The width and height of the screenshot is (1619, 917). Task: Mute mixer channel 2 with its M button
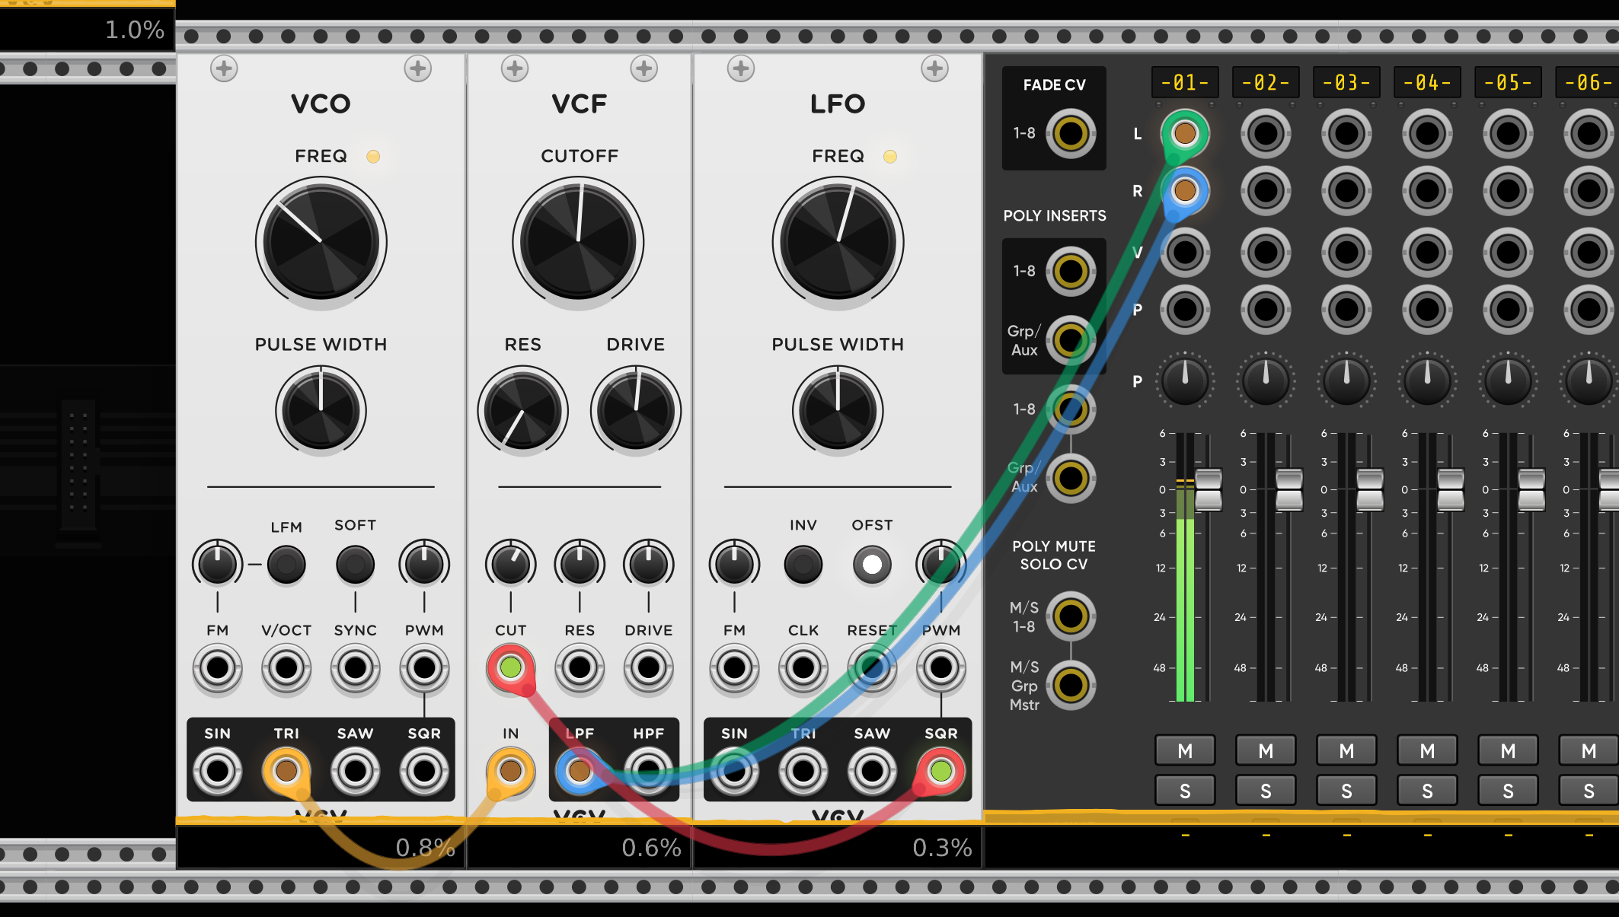click(x=1265, y=751)
